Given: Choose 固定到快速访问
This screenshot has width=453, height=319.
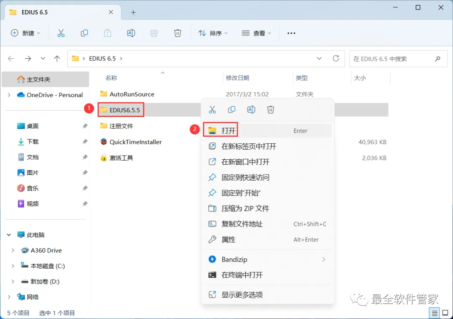Looking at the screenshot, I should click(268, 178).
